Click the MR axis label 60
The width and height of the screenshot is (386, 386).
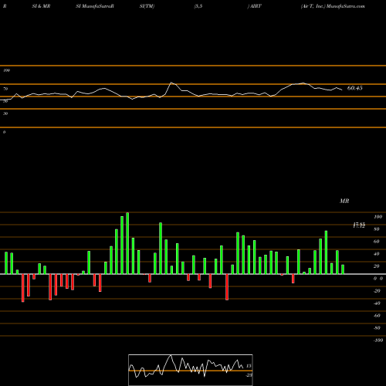click(377, 242)
